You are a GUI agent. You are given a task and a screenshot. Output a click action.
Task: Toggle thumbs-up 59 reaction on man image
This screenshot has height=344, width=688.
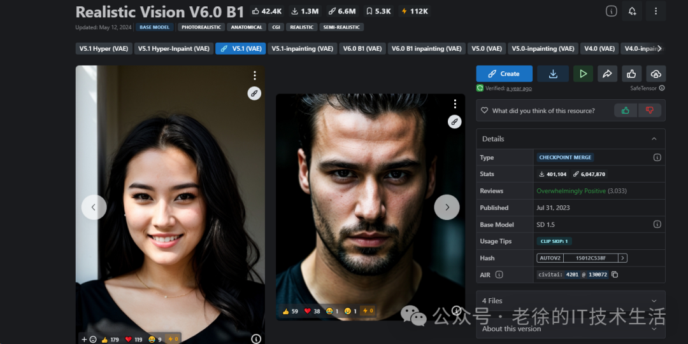point(290,311)
